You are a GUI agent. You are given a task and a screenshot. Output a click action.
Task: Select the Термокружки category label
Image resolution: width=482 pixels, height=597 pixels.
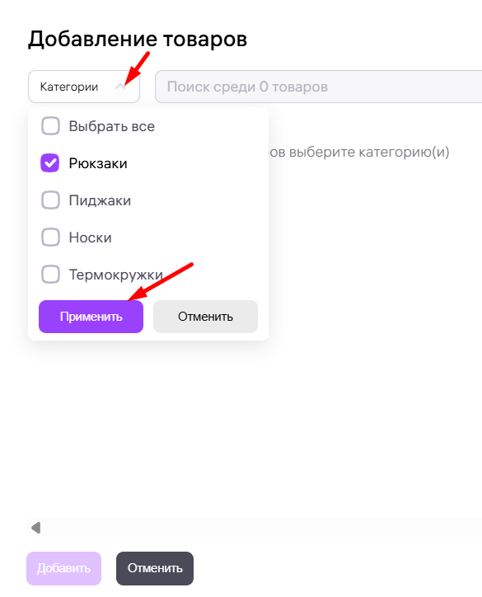(x=116, y=275)
